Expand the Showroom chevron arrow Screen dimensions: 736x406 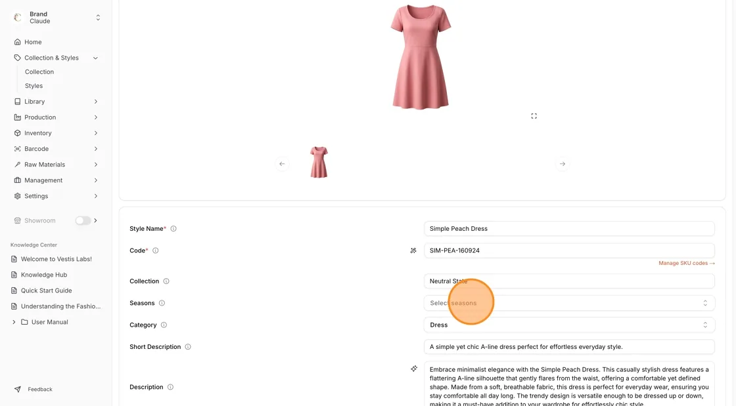point(95,220)
